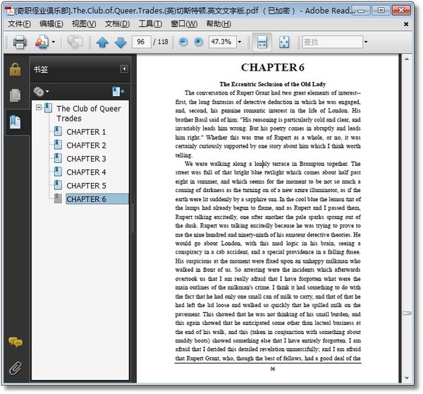
Task: Click the vertical scrollbar thumb
Action: click(x=407, y=314)
